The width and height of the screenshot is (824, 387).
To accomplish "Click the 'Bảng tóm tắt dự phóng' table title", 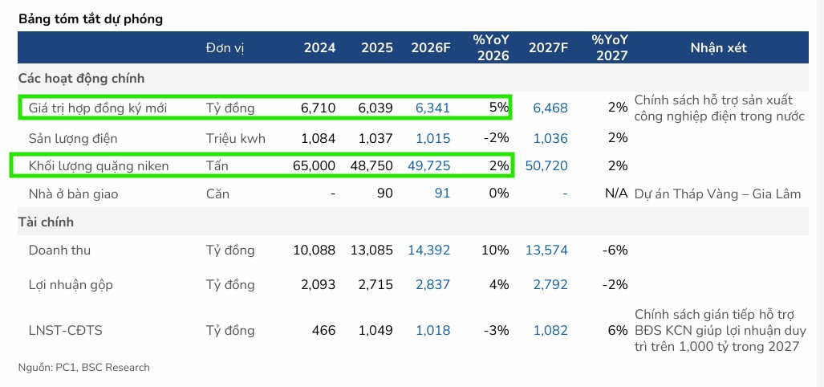I will coord(90,18).
